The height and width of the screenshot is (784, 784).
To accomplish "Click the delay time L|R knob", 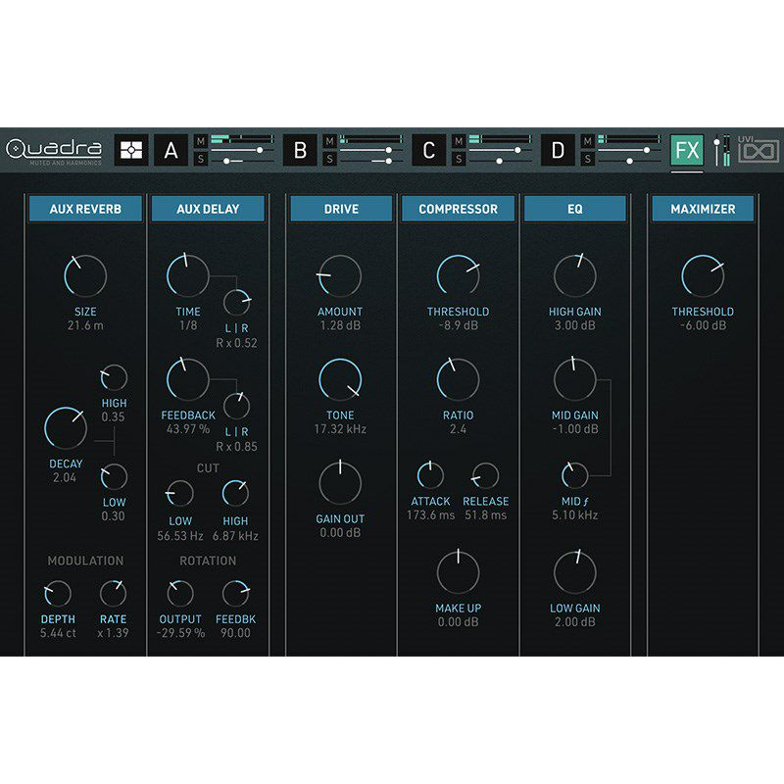I will (x=236, y=302).
